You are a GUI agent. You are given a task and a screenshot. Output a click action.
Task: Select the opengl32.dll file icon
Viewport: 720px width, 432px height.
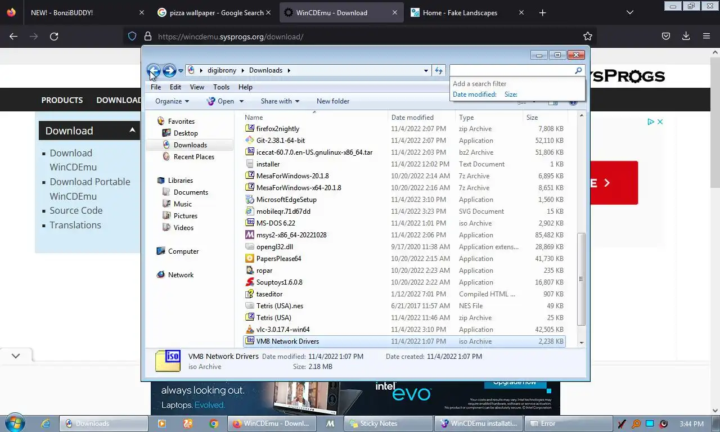(250, 247)
